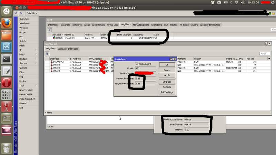Viewport: 276px width, 155px height.
Task: Open PoE Settings button
Action: tap(167, 92)
